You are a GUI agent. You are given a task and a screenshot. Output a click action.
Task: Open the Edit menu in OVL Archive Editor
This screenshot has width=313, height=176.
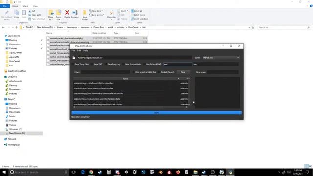click(x=79, y=51)
